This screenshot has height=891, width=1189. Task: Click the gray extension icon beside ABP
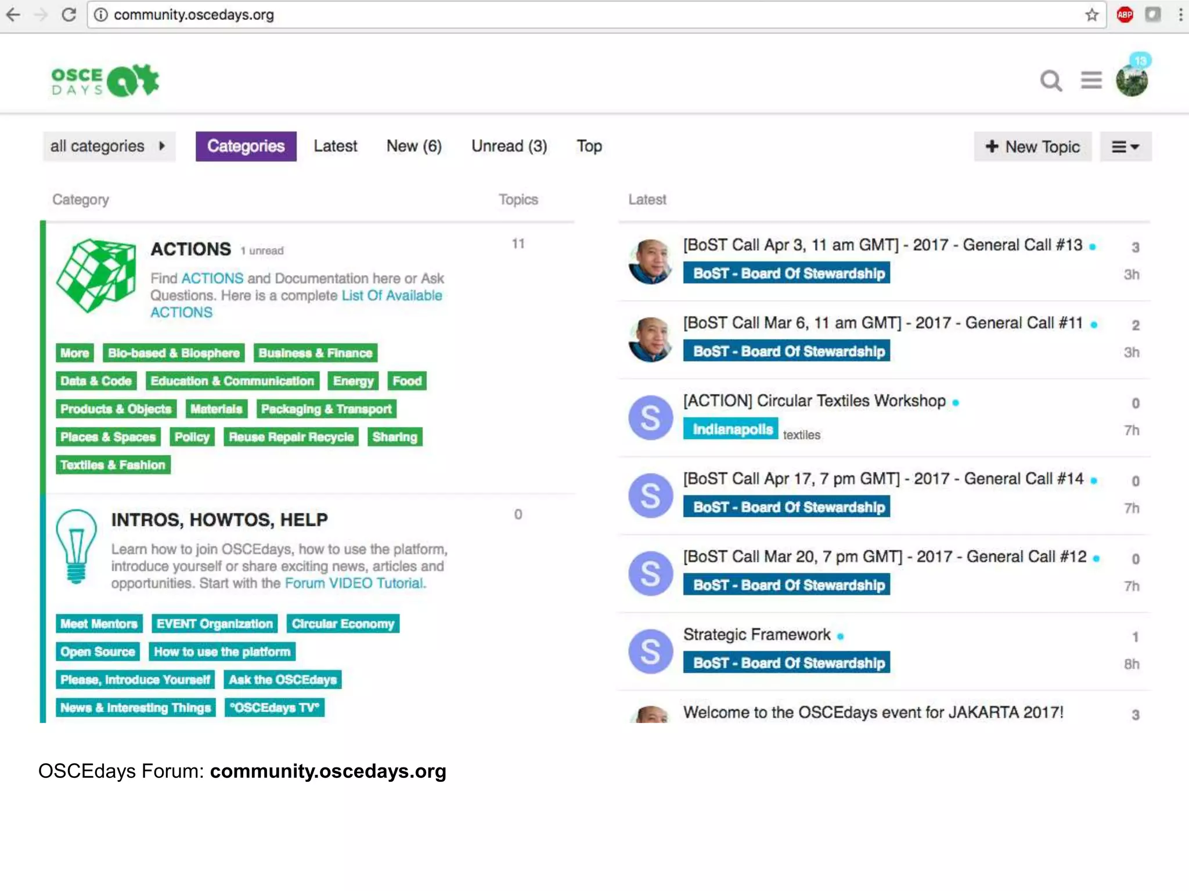tap(1153, 15)
